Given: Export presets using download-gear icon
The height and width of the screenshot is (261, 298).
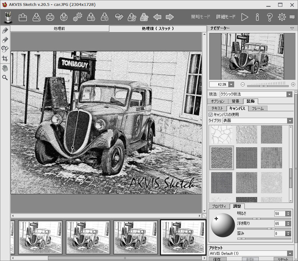Looking at the screenshot, I should [x=105, y=17].
